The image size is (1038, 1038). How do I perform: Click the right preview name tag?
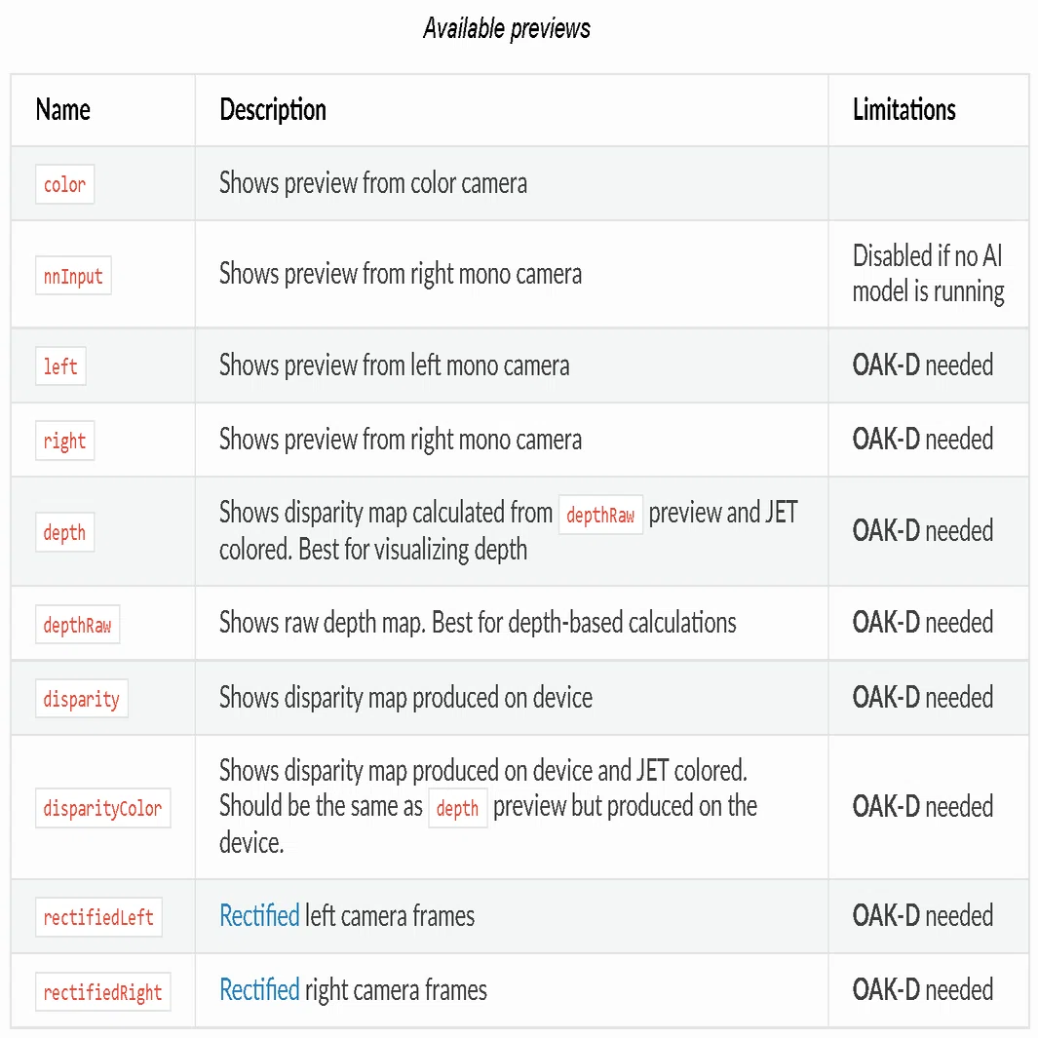[65, 441]
